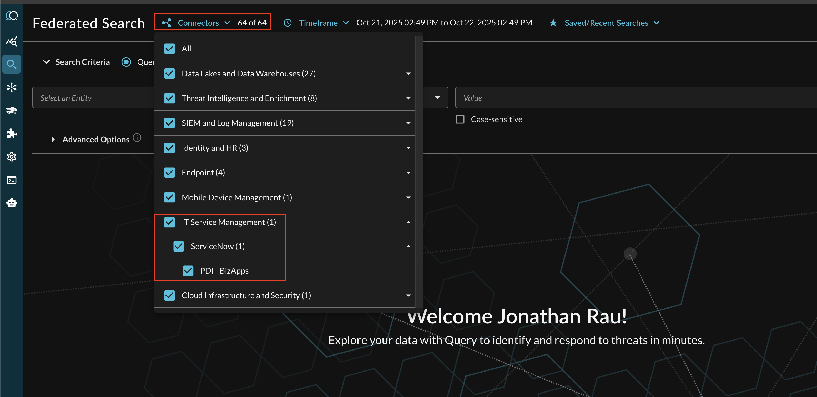
Task: Open the truck delivery sidebar icon
Action: (12, 111)
